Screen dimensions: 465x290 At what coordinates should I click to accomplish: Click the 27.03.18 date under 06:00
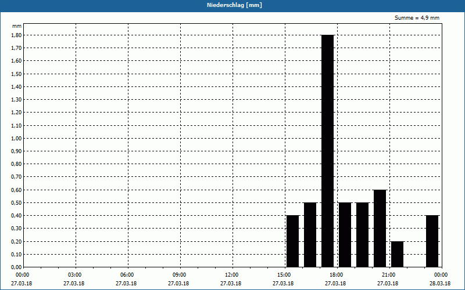pos(126,284)
